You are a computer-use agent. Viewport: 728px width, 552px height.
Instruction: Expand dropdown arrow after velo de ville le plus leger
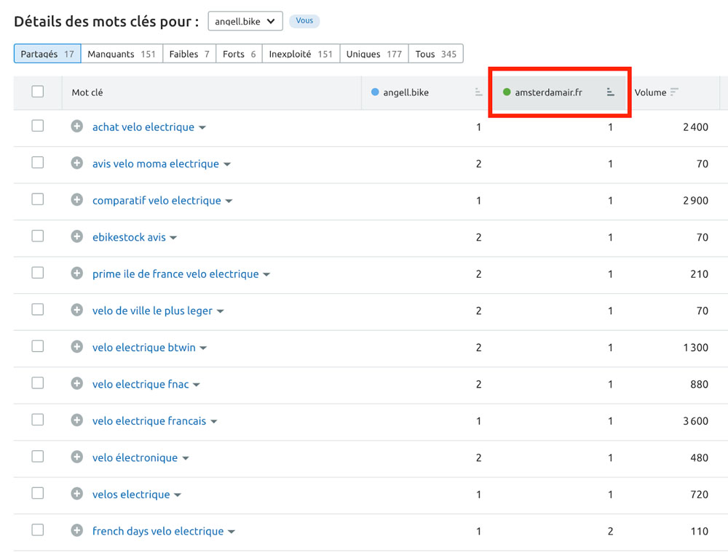[220, 311]
